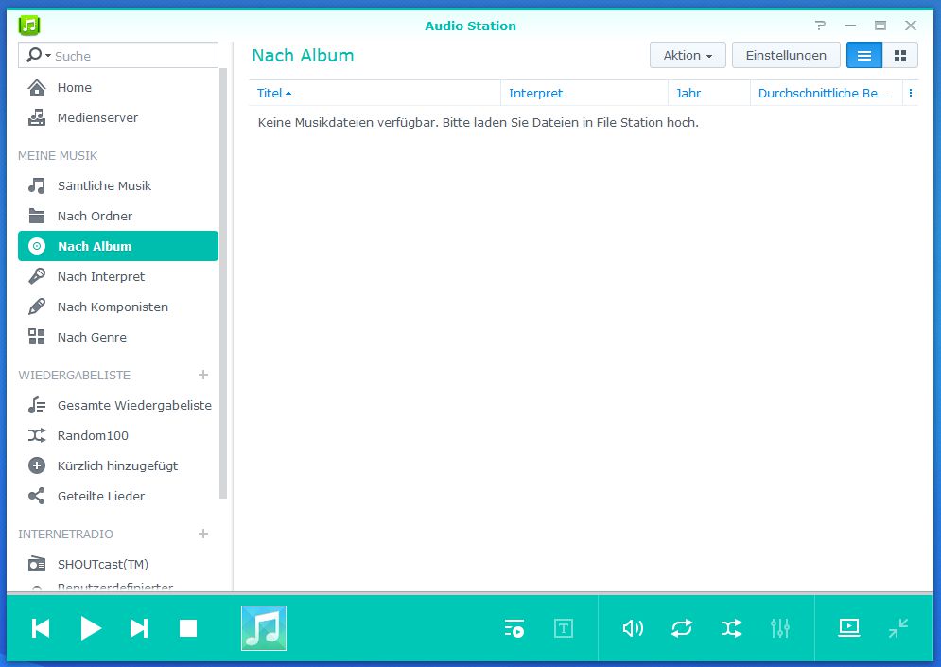Click the Nach Interpret microphone icon
The image size is (941, 667).
(x=37, y=277)
